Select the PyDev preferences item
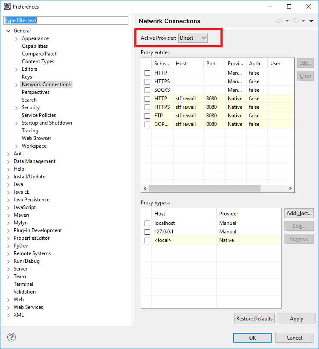Image resolution: width=319 pixels, height=349 pixels. coord(21,246)
